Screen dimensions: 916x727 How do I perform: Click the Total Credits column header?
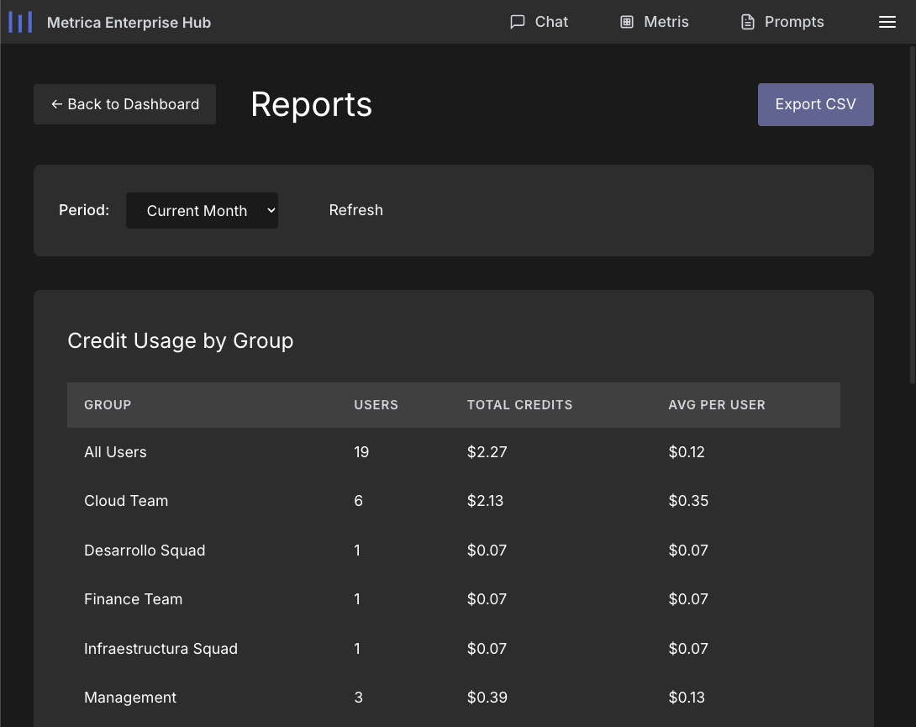click(x=519, y=405)
